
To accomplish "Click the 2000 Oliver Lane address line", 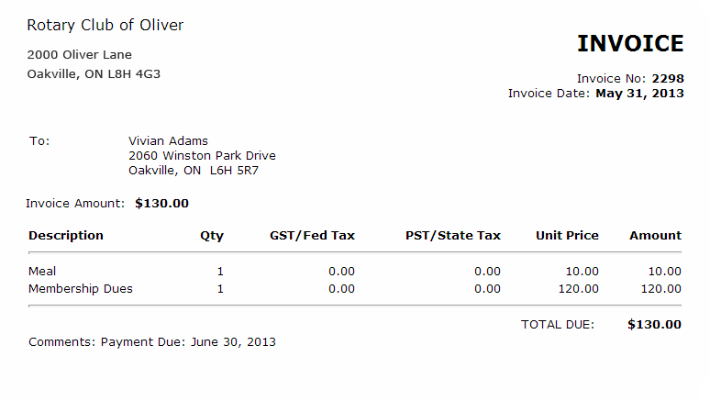I will (x=80, y=55).
